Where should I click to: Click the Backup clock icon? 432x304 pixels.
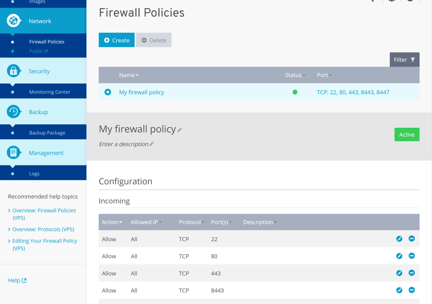point(13,111)
